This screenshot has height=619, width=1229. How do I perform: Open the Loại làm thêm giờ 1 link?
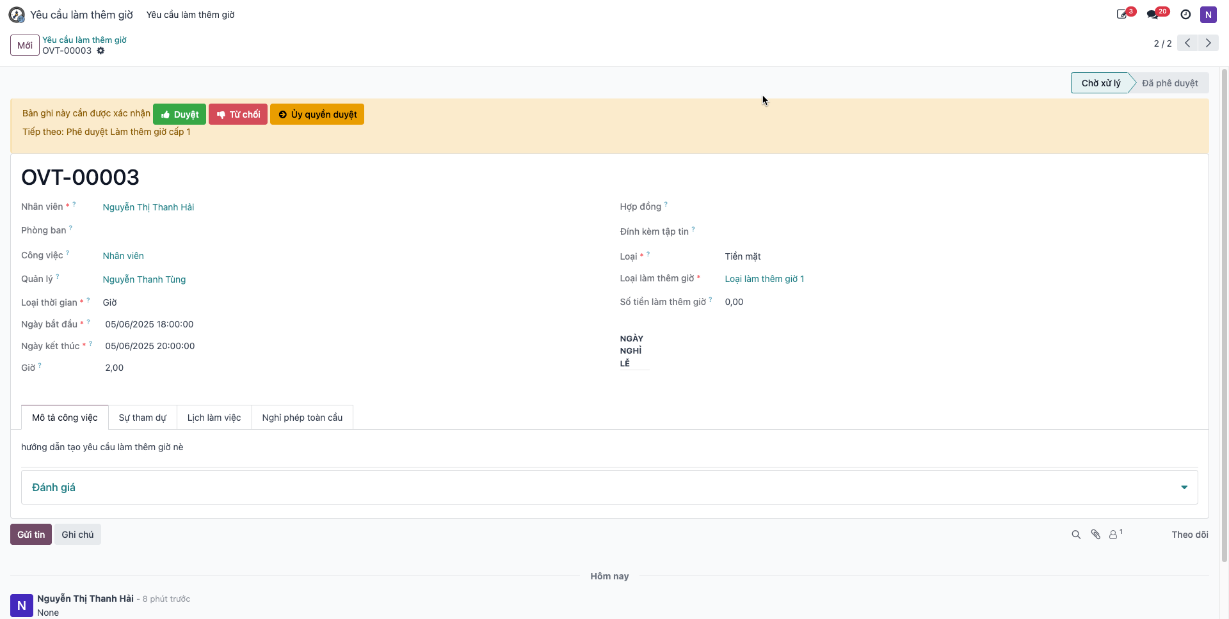click(764, 279)
